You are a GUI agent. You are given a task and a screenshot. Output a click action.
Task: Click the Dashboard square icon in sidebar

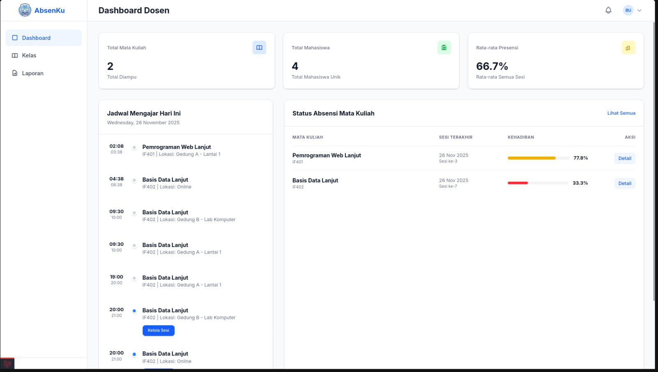15,38
